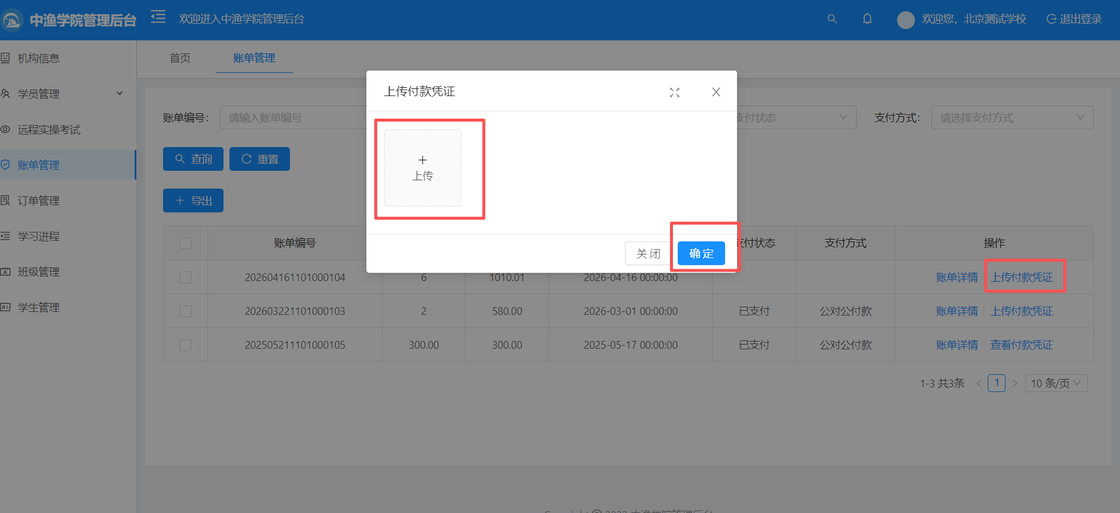
Task: Go to previous page arrow
Action: pos(979,383)
